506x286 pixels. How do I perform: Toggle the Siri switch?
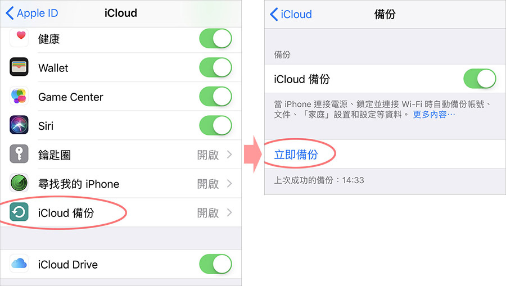[215, 125]
